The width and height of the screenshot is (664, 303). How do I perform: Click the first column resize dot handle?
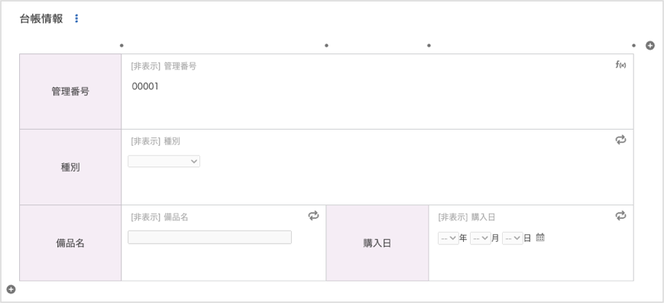click(121, 45)
